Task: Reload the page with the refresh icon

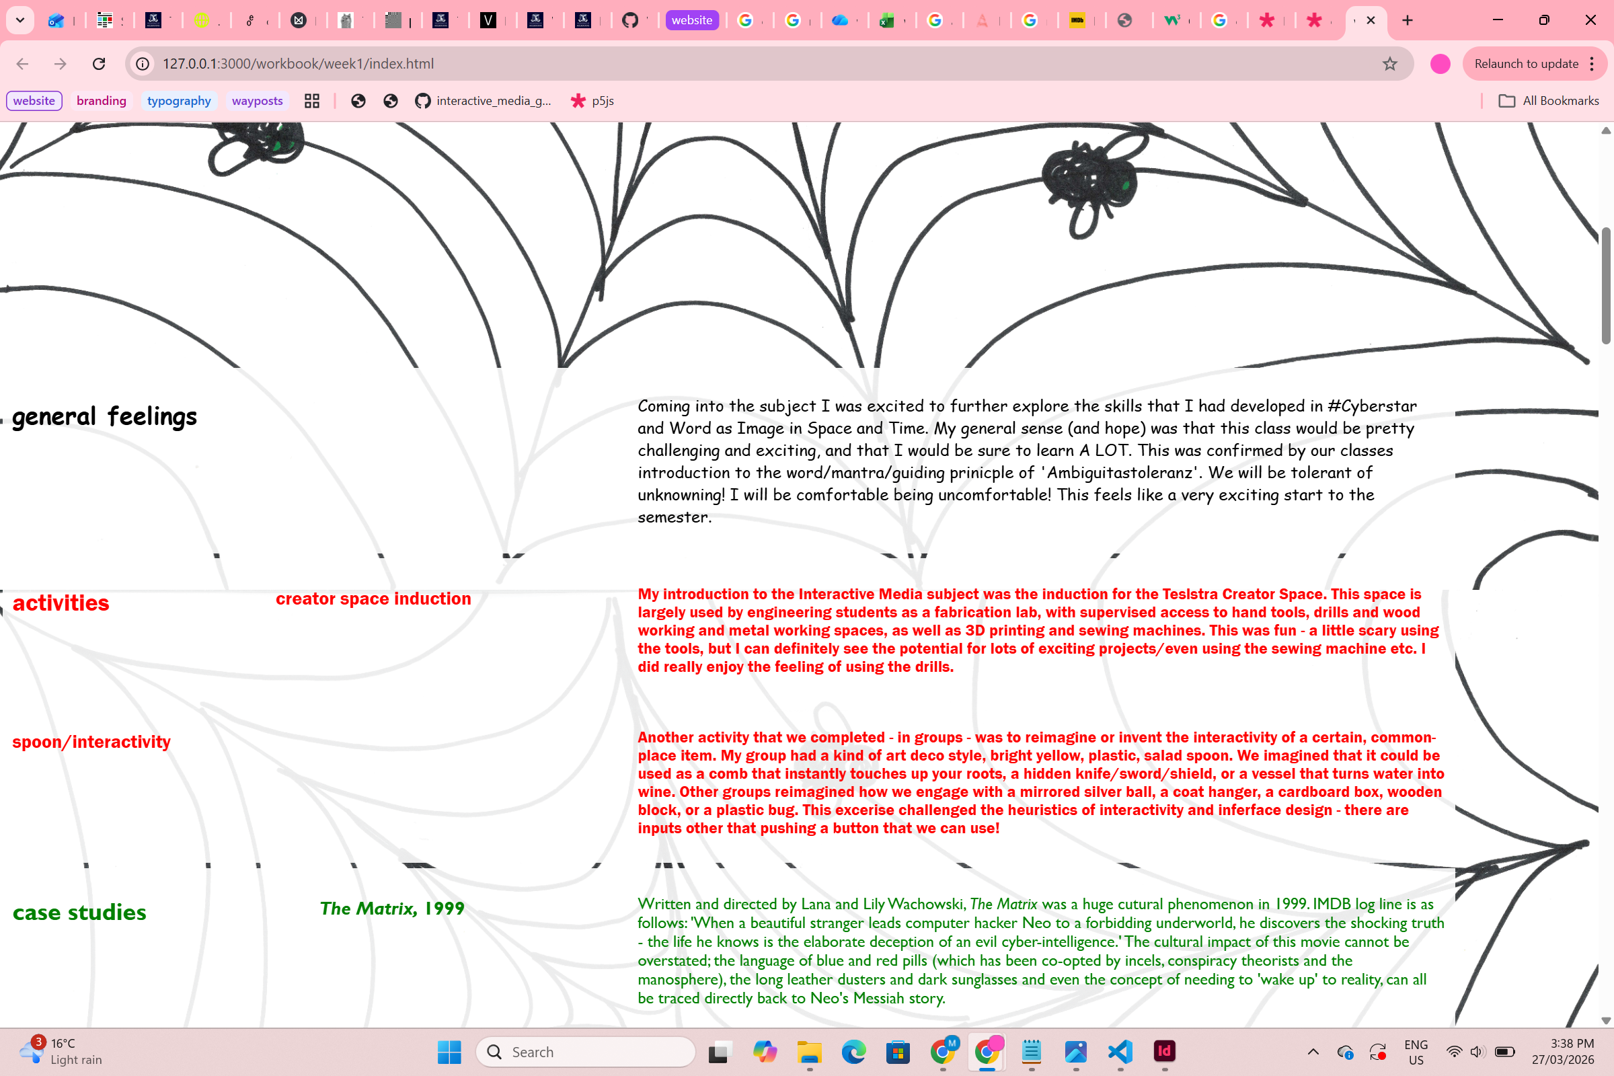Action: [99, 64]
